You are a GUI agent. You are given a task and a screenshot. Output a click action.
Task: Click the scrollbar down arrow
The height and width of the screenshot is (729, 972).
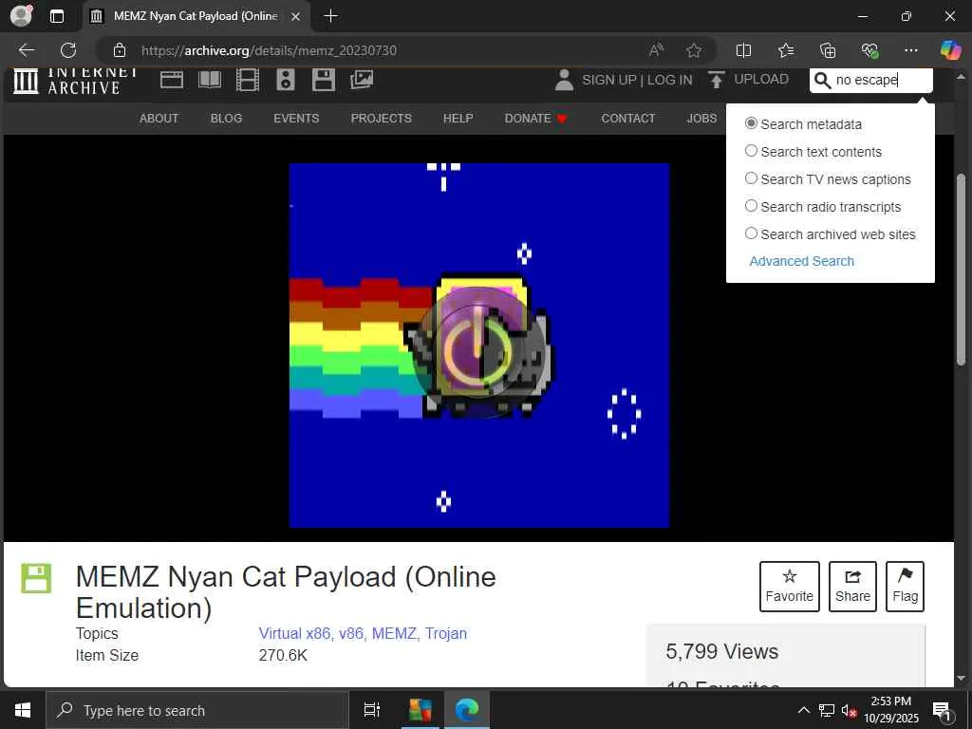962,678
